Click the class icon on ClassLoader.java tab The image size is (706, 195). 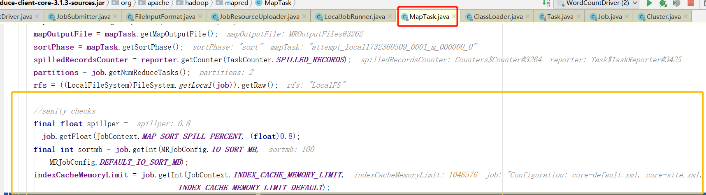click(x=469, y=17)
